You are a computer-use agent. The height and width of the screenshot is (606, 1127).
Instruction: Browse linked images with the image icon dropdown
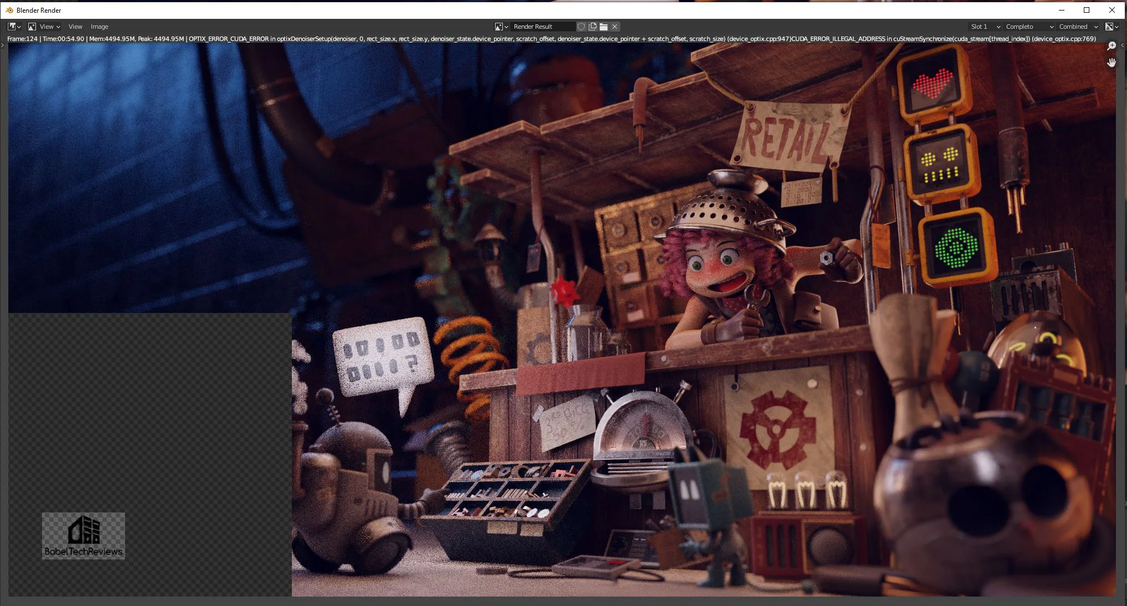point(501,27)
